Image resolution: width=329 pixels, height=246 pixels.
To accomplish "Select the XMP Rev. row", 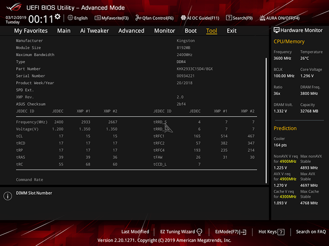I will 137,97.
